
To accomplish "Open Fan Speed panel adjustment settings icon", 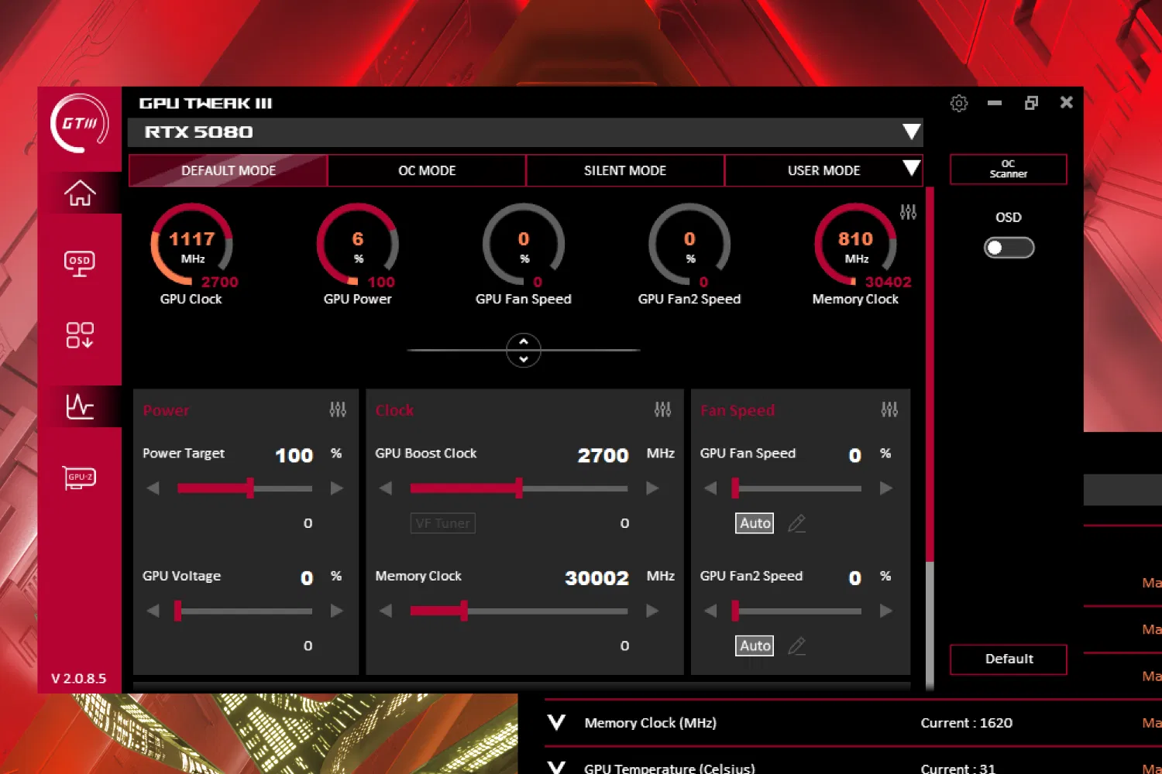I will tap(889, 409).
